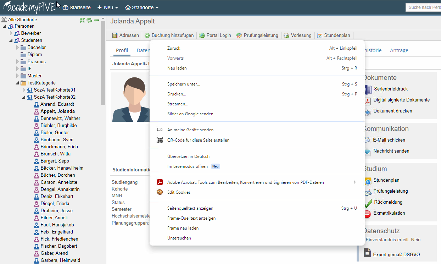Choose 'Neu laden' from context menu
This screenshot has height=264, width=441.
point(177,68)
